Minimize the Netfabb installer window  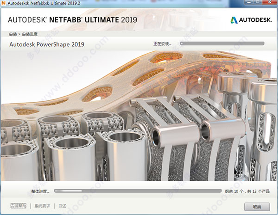(x=250, y=2)
